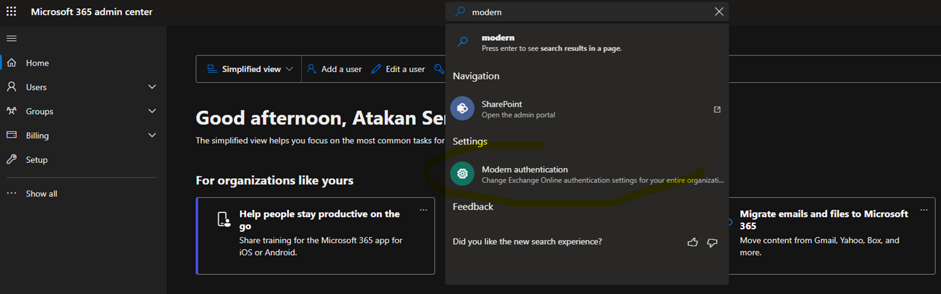Give thumbs up feedback on search
Viewport: 941px width, 294px height.
pos(693,242)
